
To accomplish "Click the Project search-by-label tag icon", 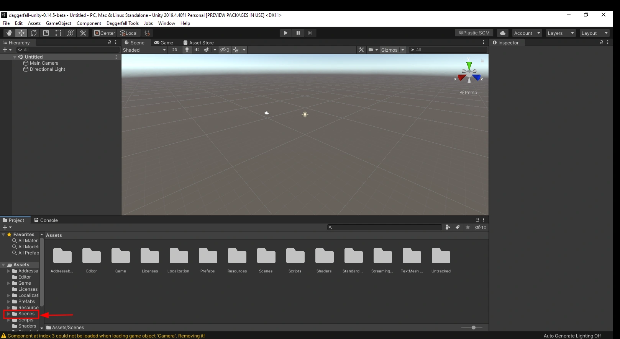I will click(x=458, y=227).
